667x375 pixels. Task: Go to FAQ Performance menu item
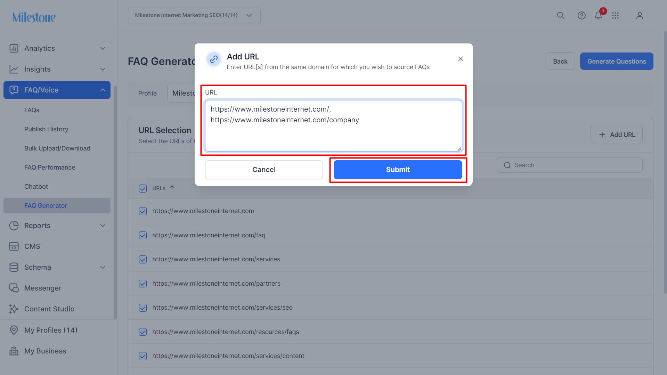pos(50,168)
